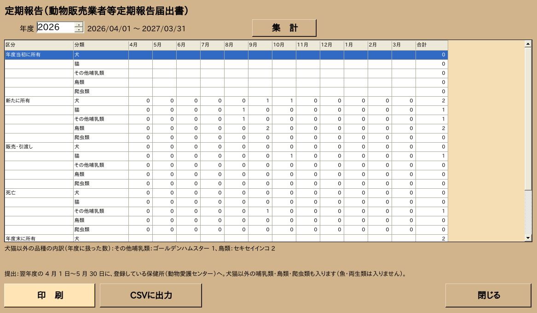The width and height of the screenshot is (537, 313).
Task: Click the 10月 column header
Action: pyautogui.click(x=284, y=45)
